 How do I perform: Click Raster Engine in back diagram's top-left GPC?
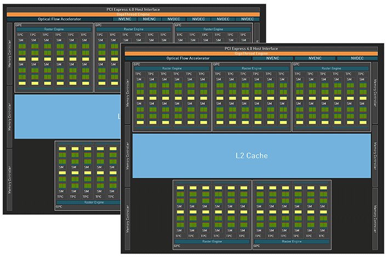[54, 29]
